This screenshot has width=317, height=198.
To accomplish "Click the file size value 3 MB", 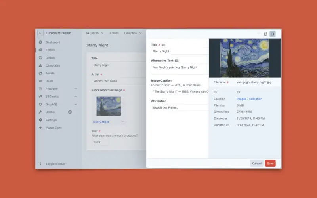I will click(240, 105).
